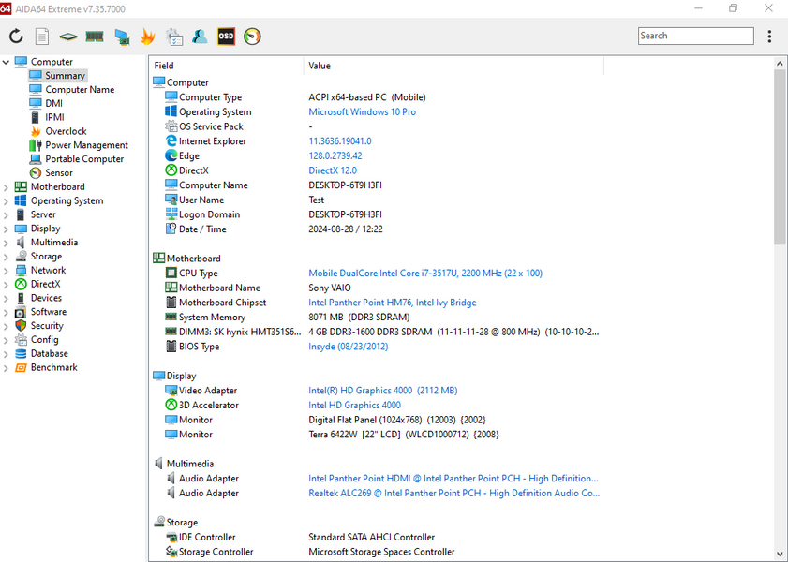Image resolution: width=788 pixels, height=562 pixels.
Task: Open the Intel HD Graphics 4000 3D Accelerator link
Action: tap(354, 405)
